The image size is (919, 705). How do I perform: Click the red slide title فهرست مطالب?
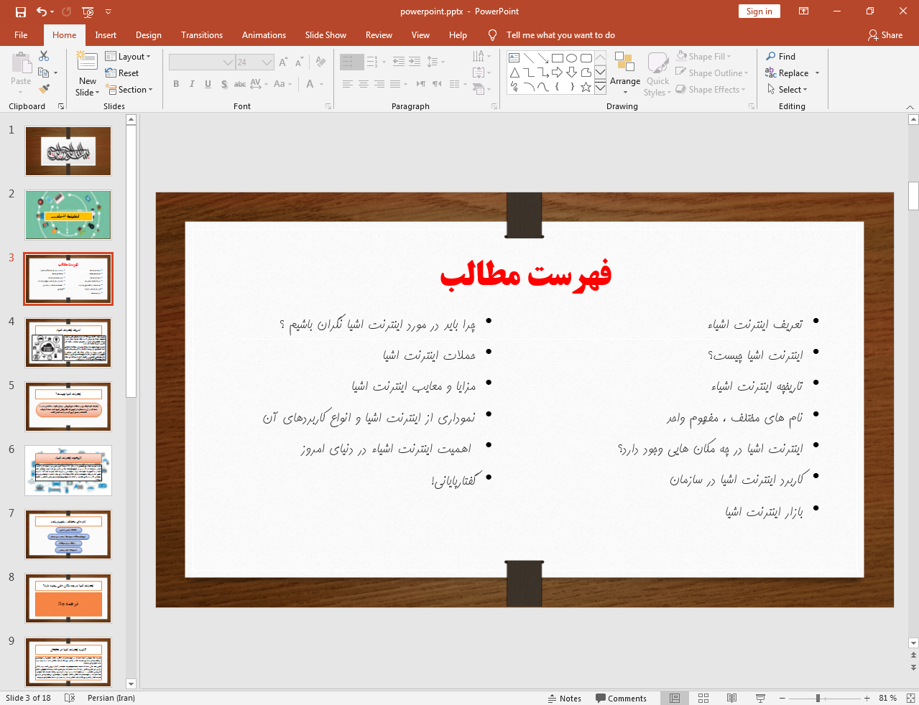click(x=525, y=274)
